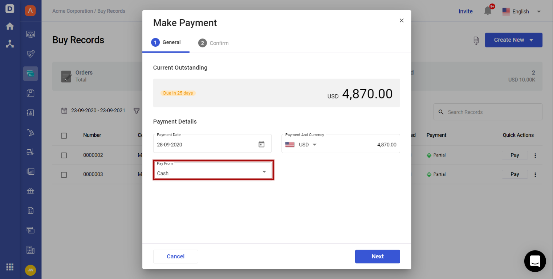
Task: Click the dashboard gauge sidebar icon
Action: click(x=31, y=34)
